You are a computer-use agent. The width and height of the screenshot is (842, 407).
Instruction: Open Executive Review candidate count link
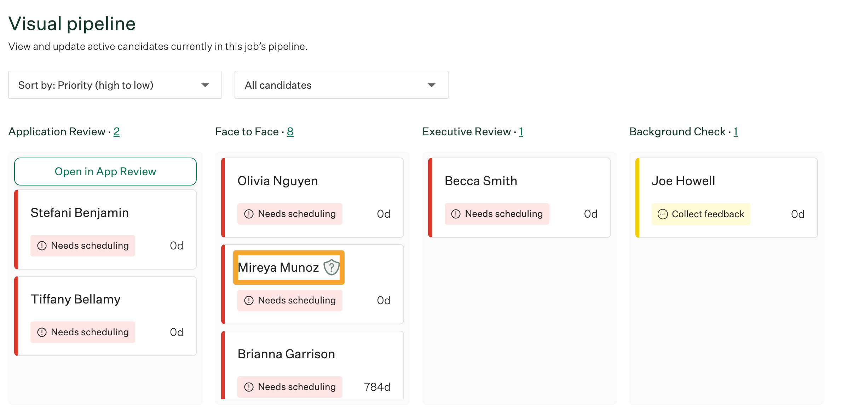pyautogui.click(x=521, y=132)
